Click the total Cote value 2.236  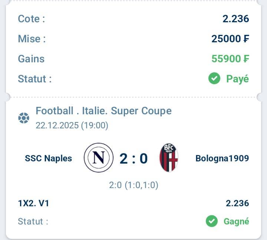tap(236, 19)
